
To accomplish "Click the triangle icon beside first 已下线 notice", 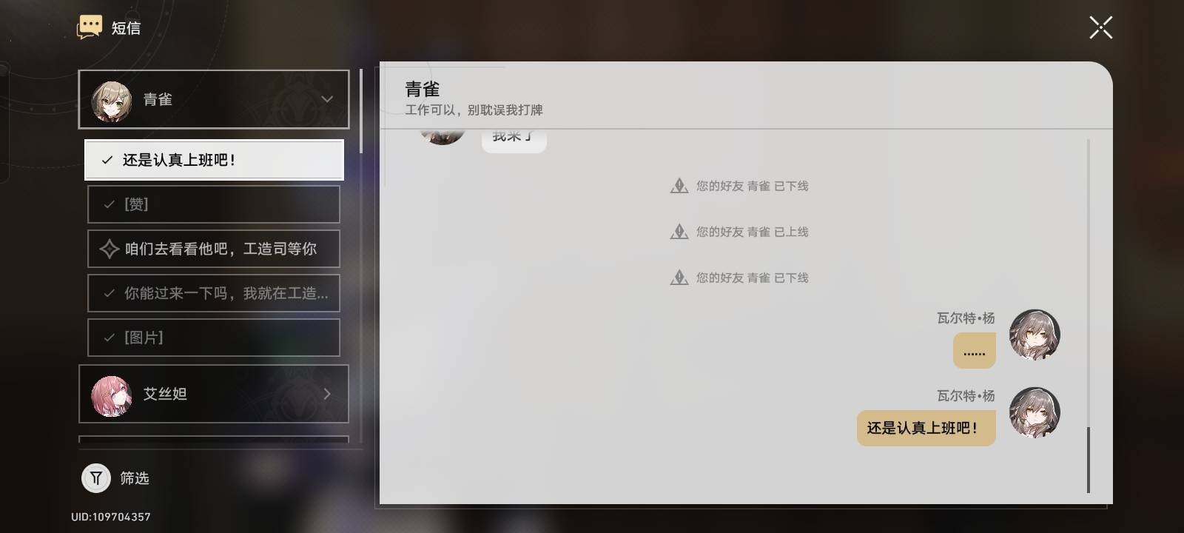I will tap(679, 186).
